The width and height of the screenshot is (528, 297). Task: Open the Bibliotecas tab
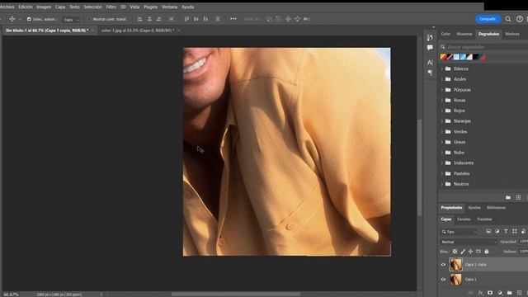click(x=496, y=208)
